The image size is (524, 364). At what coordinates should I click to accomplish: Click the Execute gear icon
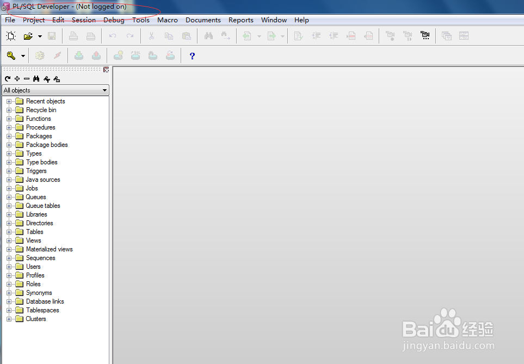[x=40, y=55]
